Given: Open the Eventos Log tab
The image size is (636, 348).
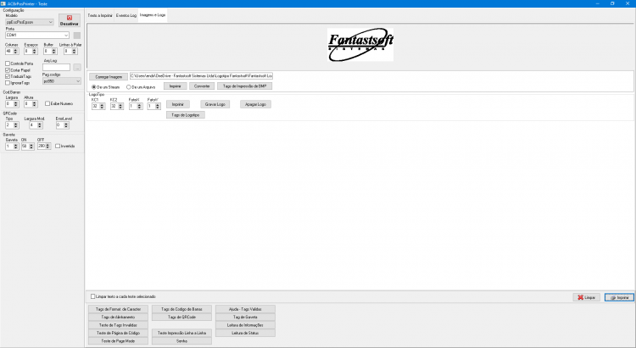Looking at the screenshot, I should pos(126,15).
